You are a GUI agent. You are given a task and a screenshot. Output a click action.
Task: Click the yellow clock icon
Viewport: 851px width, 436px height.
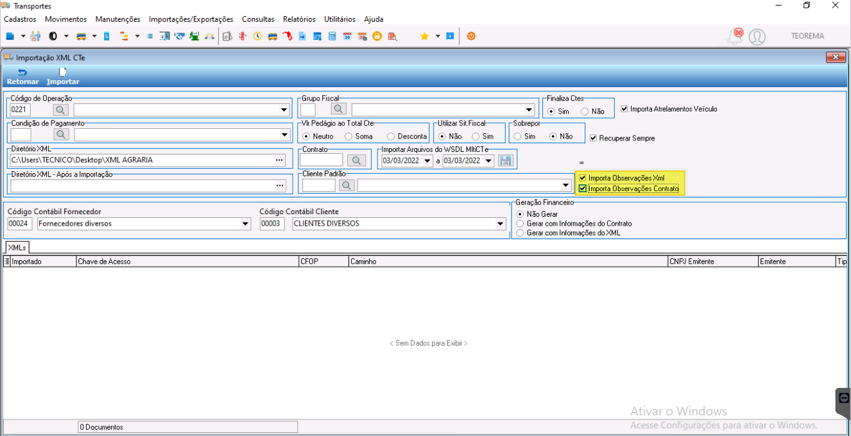coord(257,36)
